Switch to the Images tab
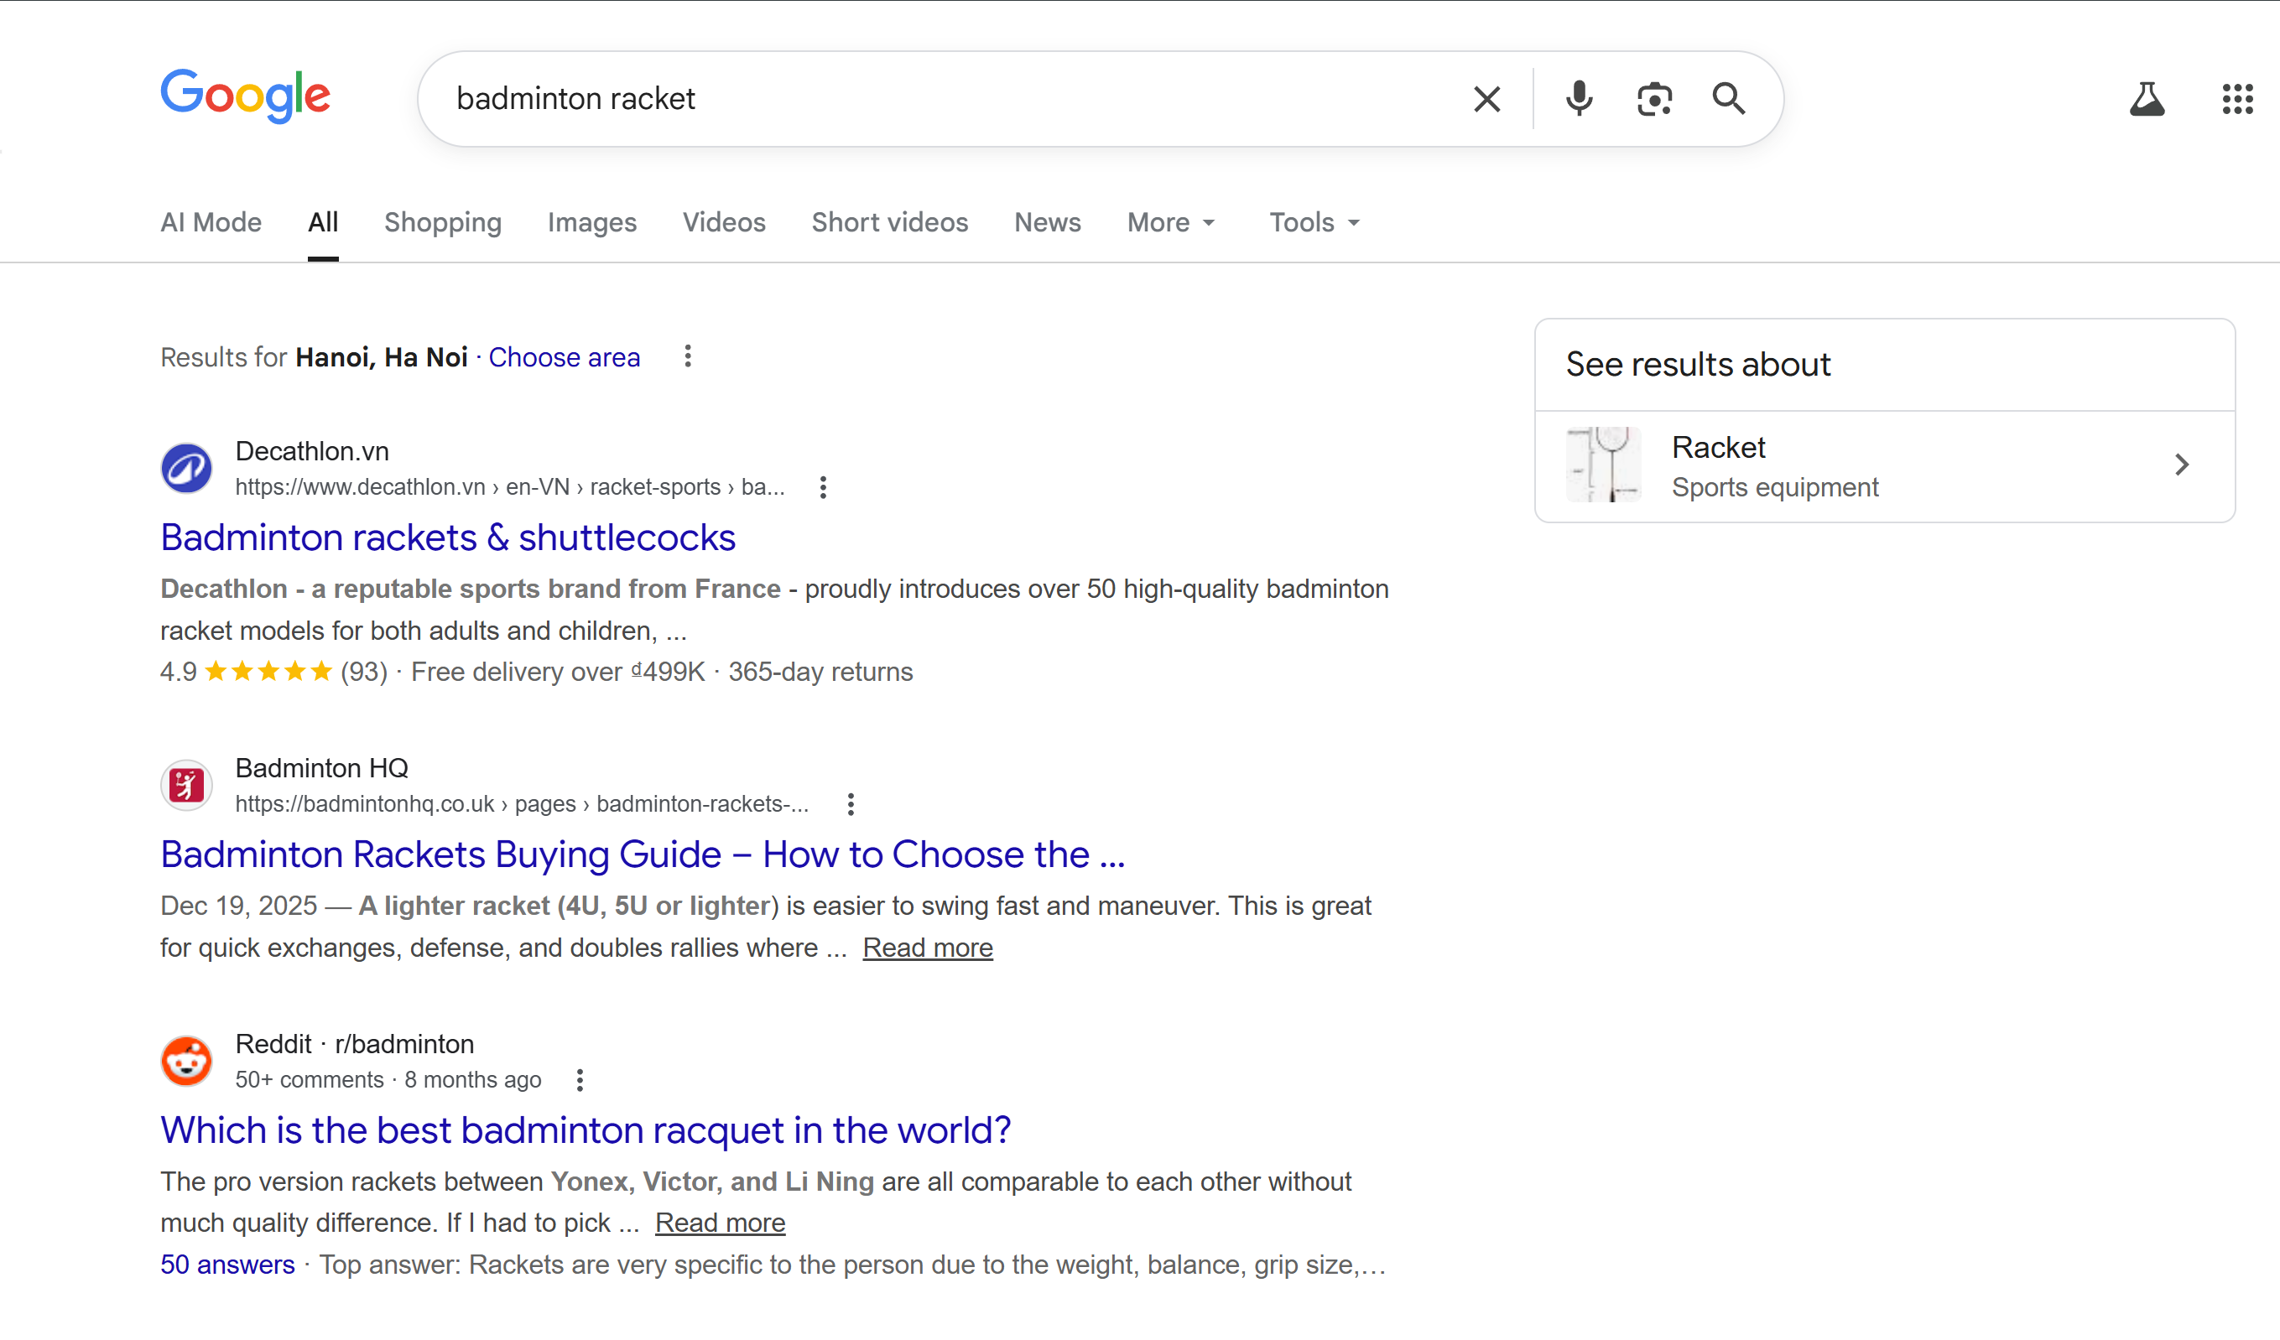The height and width of the screenshot is (1340, 2280). [591, 222]
